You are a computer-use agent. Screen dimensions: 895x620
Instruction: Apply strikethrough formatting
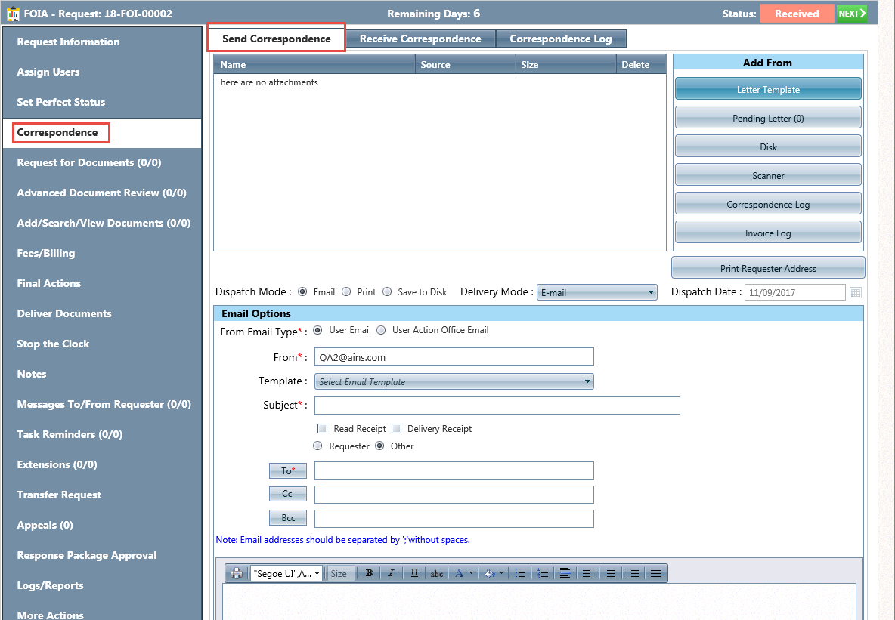pyautogui.click(x=437, y=574)
